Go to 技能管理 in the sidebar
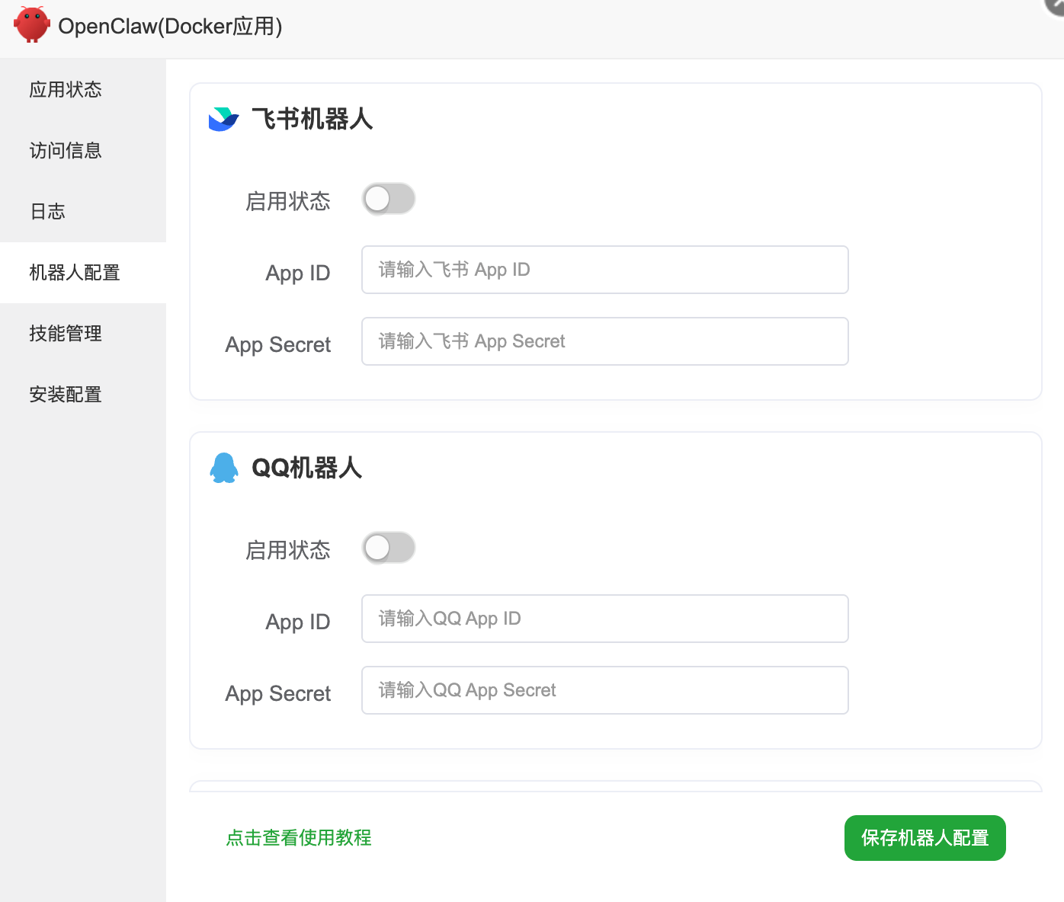 point(66,334)
